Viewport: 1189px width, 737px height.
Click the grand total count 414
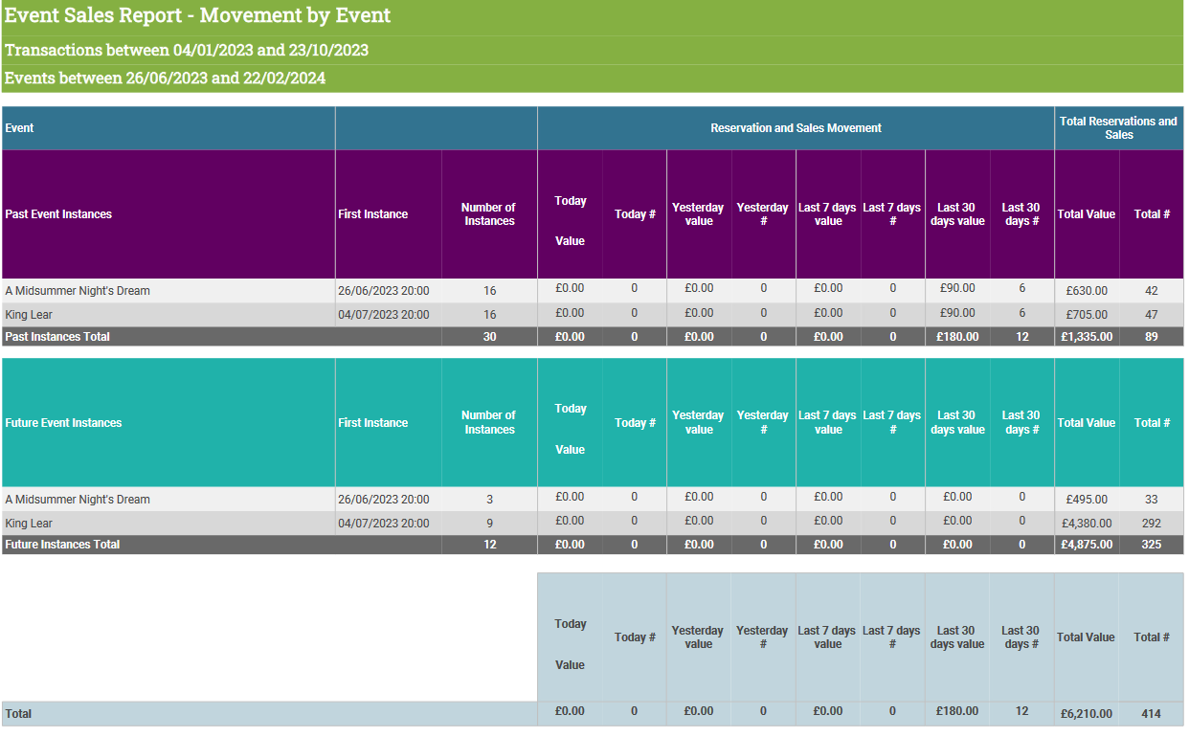coord(1151,714)
